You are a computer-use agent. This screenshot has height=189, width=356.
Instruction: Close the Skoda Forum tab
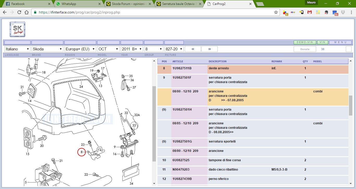point(150,4)
